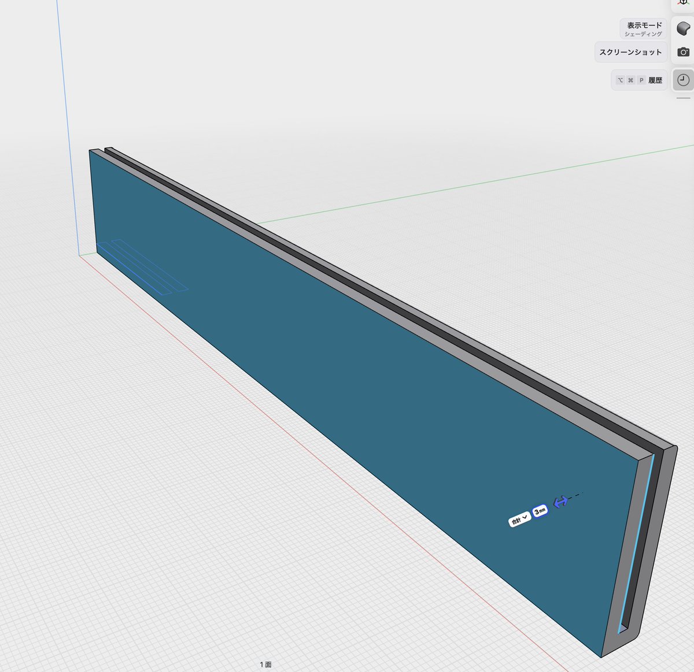Image resolution: width=694 pixels, height=672 pixels.
Task: Open the history (履歴) clock icon
Action: pos(683,80)
